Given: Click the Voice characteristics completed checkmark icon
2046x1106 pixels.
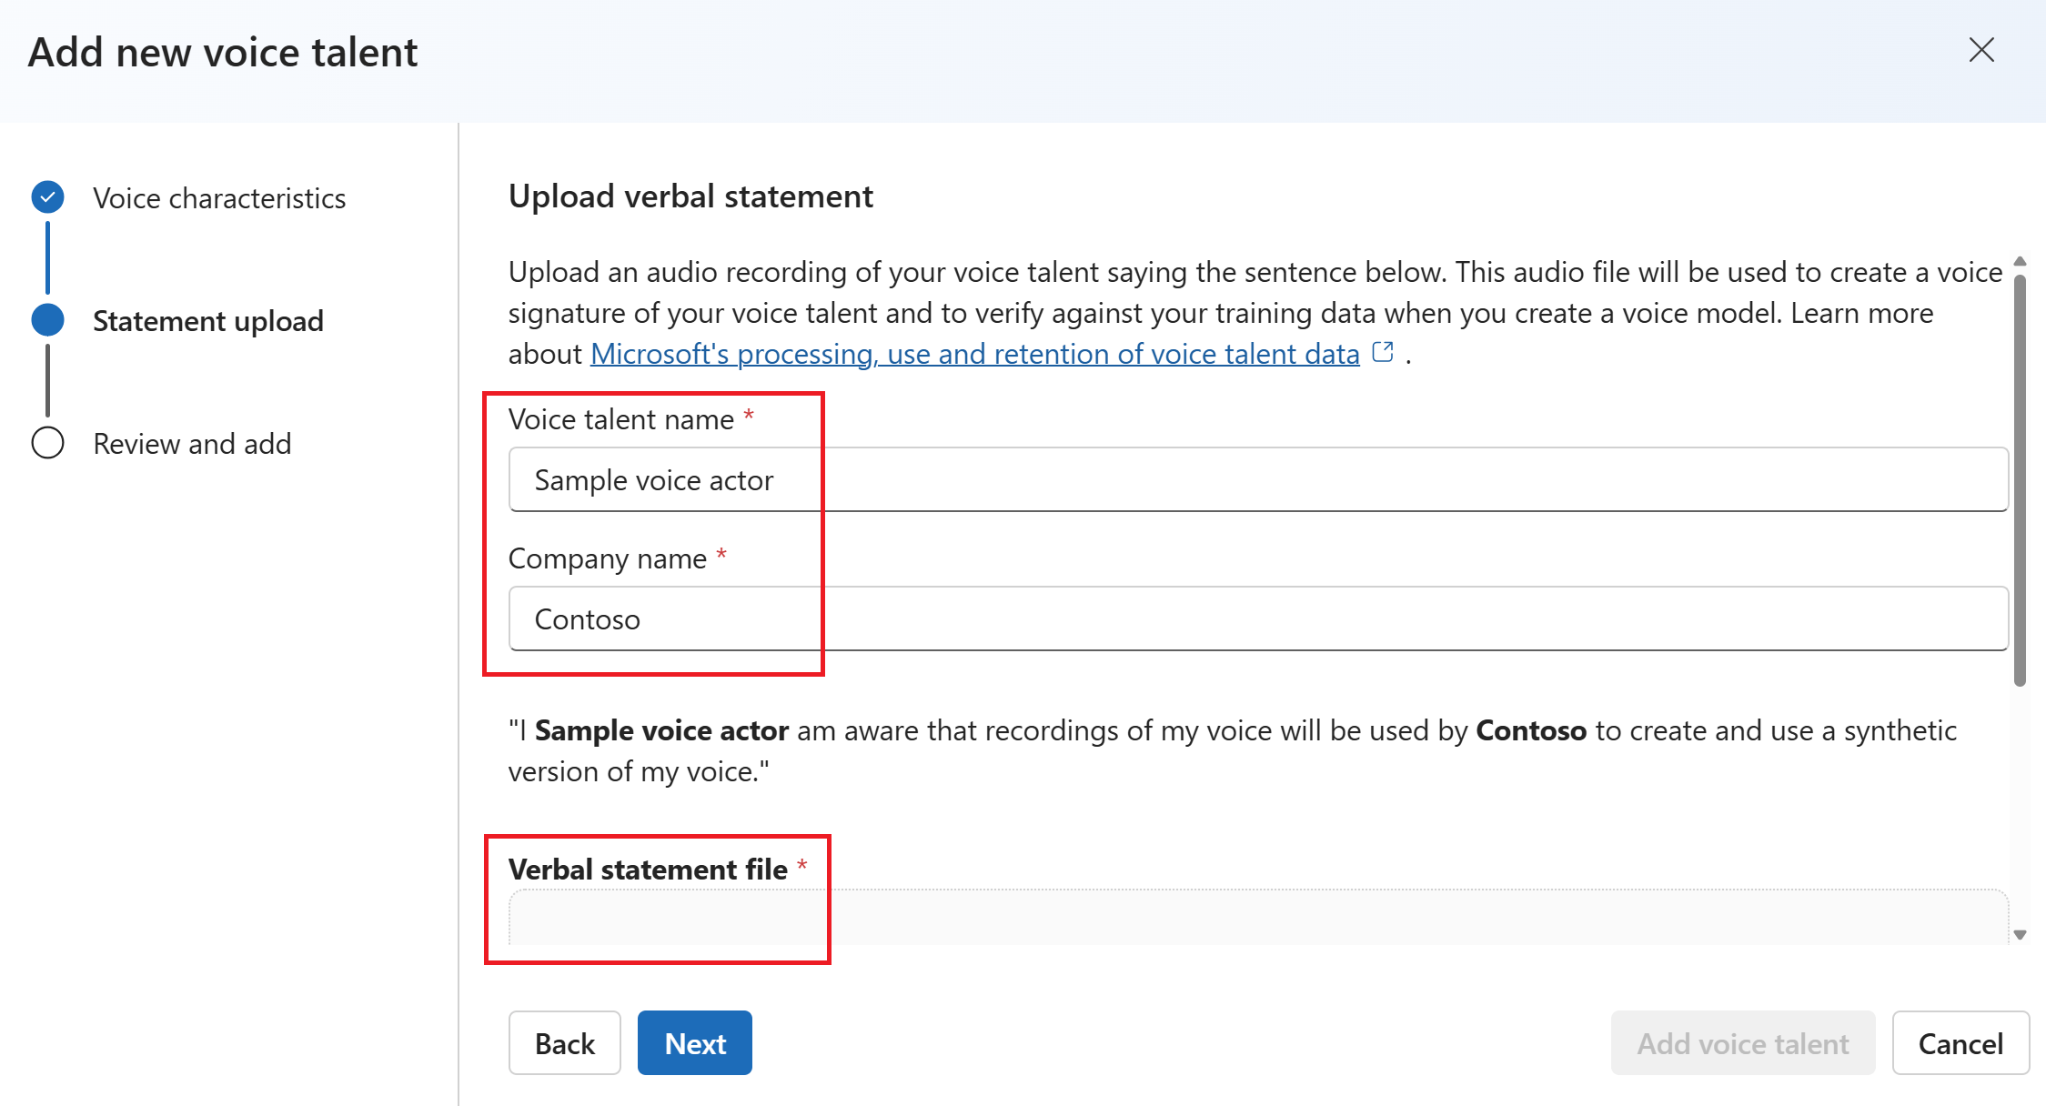Looking at the screenshot, I should 47,197.
